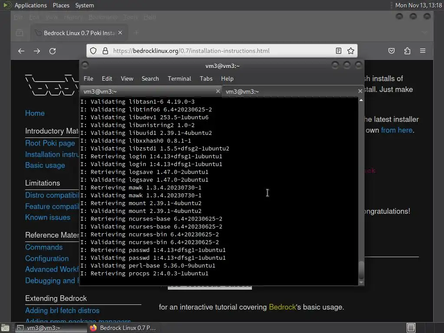Go forward using Firefox forward arrow

click(37, 51)
